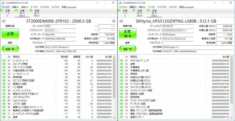Click 対応規格 field showing NVM Express 1.3

[198, 47]
